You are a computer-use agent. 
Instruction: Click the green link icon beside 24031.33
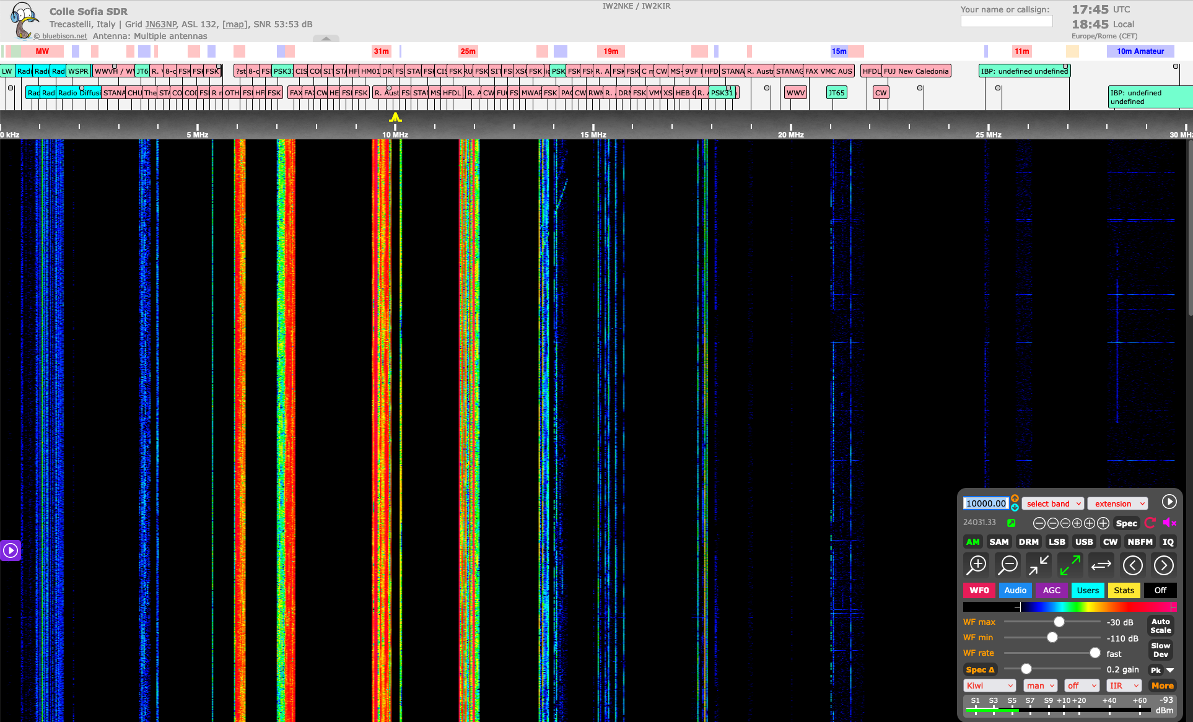pos(1012,523)
